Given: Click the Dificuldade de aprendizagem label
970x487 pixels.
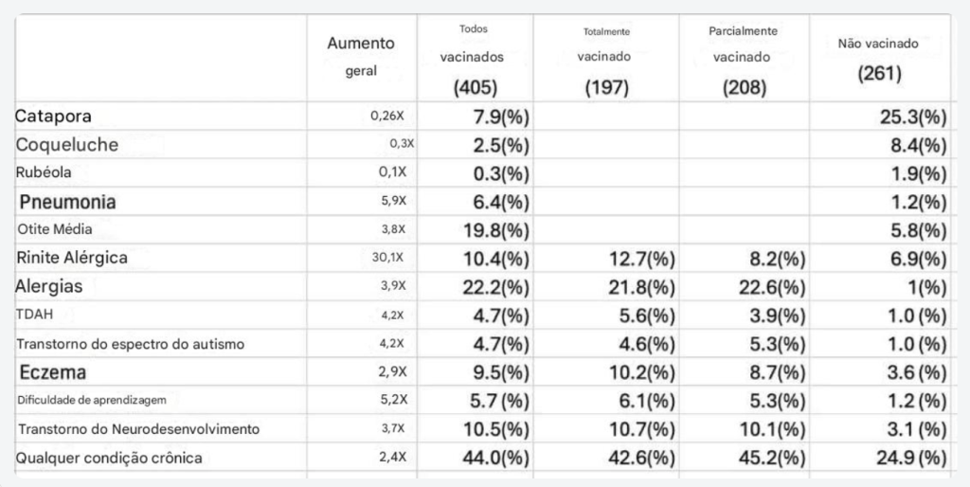Looking at the screenshot, I should tap(92, 400).
